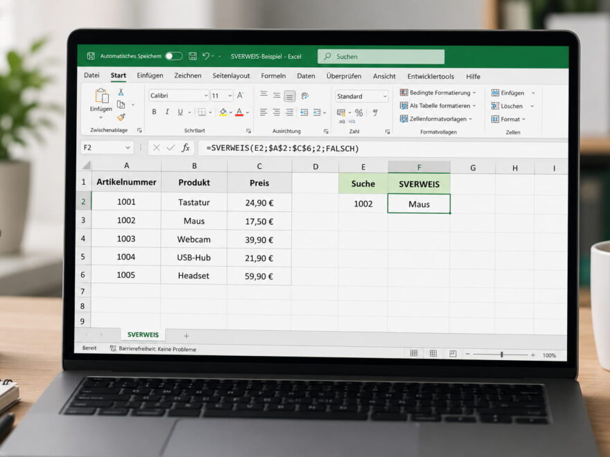
Task: Toggle Automatisches Speichern switch
Action: 173,56
